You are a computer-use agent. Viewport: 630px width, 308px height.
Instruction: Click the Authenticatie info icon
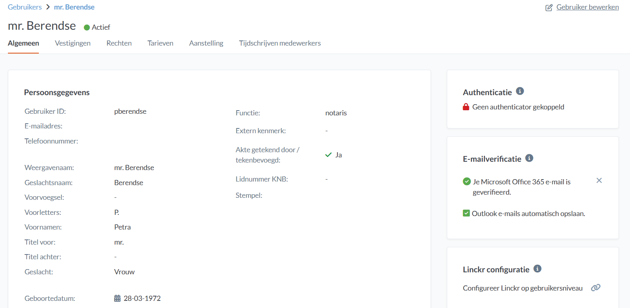point(520,91)
